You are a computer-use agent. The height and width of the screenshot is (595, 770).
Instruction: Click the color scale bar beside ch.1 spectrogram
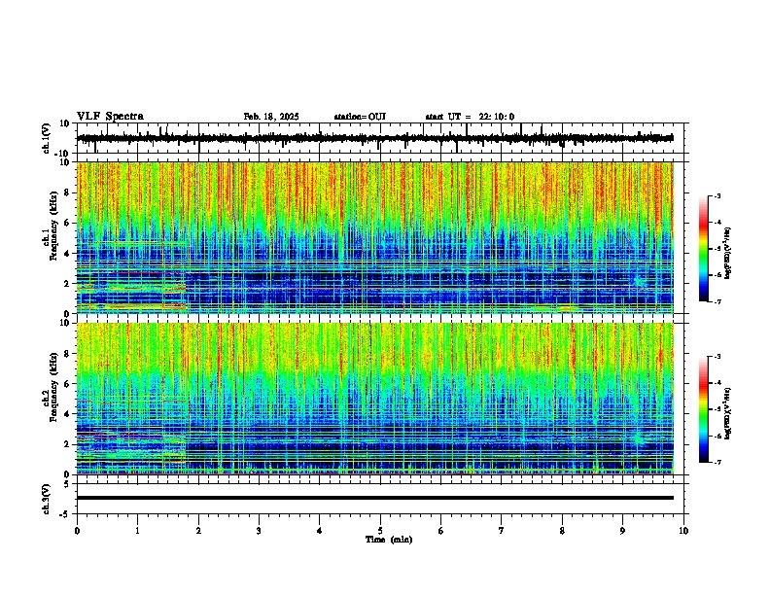click(704, 249)
